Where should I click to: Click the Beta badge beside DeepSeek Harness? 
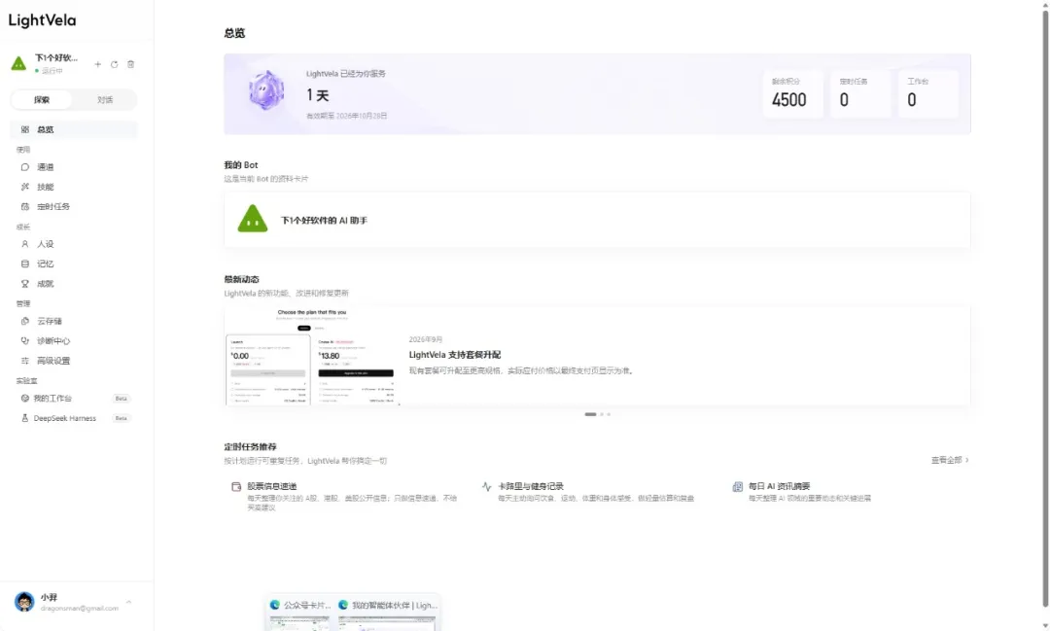coord(122,418)
